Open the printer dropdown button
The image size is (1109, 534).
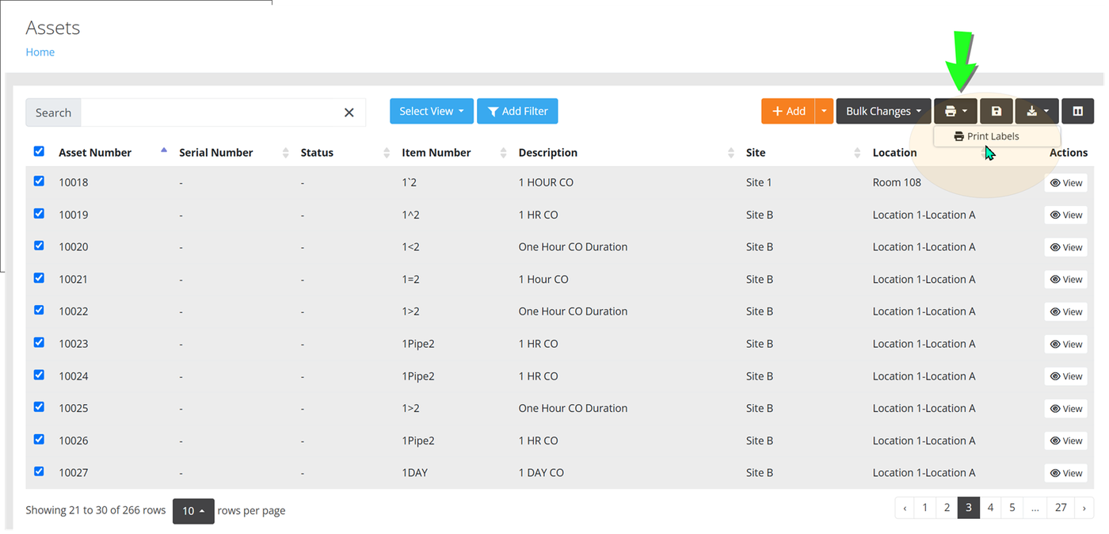955,111
